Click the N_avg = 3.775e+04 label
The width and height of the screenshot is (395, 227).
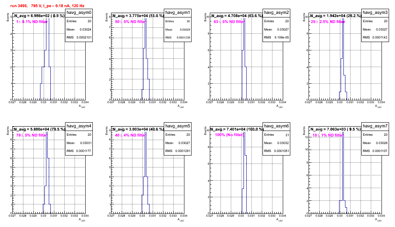point(138,16)
